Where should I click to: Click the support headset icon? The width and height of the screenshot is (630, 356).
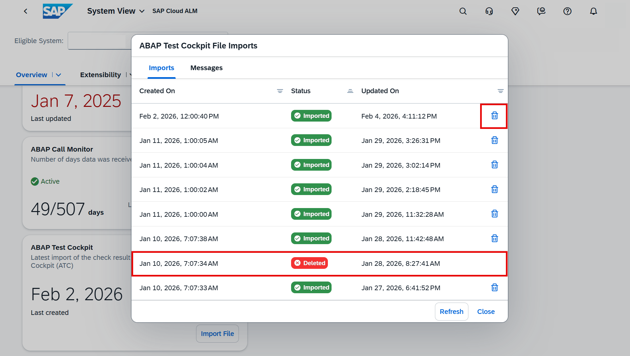[x=489, y=11]
